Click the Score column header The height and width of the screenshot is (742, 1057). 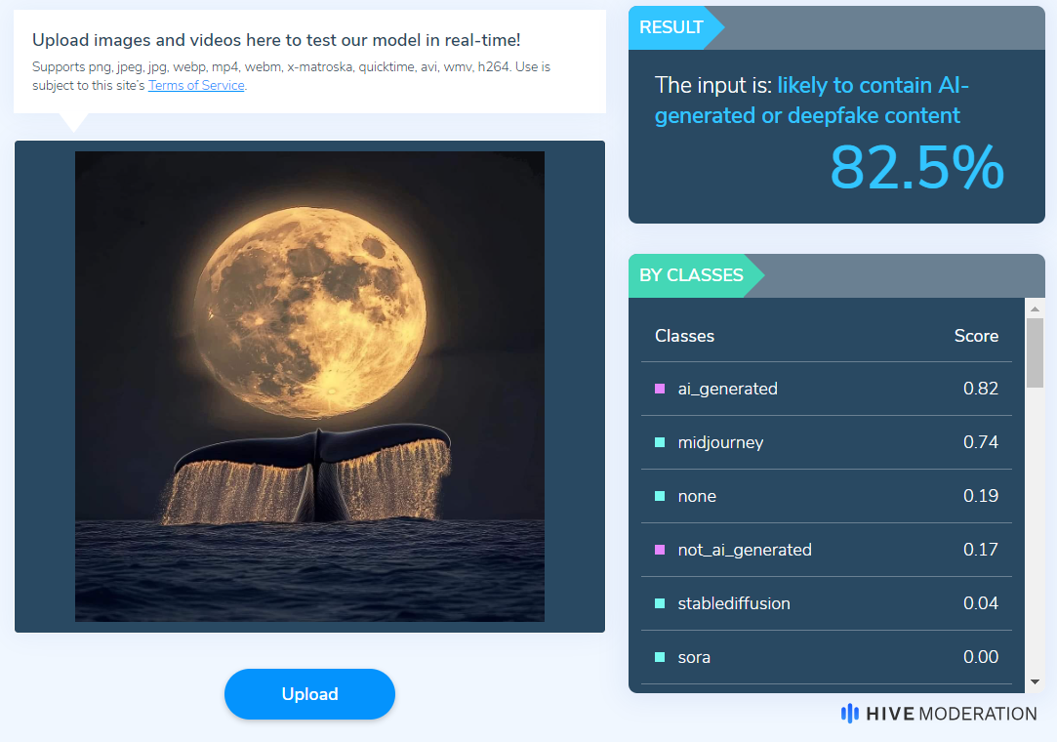point(976,336)
